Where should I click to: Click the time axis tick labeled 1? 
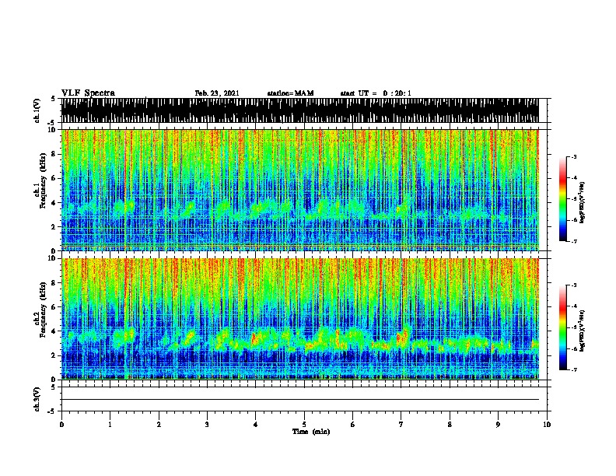pos(110,425)
